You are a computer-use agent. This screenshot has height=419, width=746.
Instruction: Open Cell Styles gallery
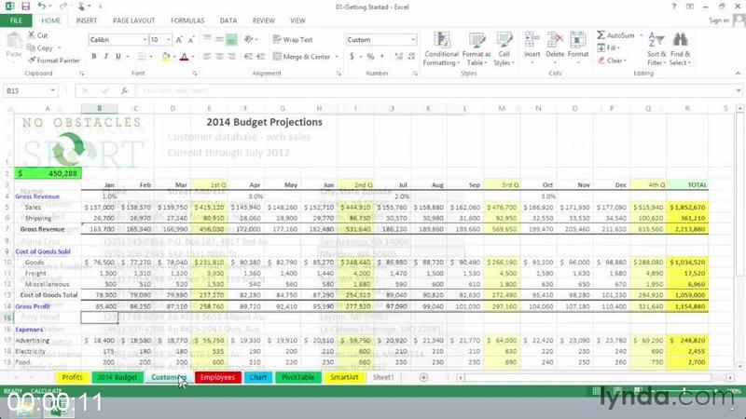(x=504, y=49)
